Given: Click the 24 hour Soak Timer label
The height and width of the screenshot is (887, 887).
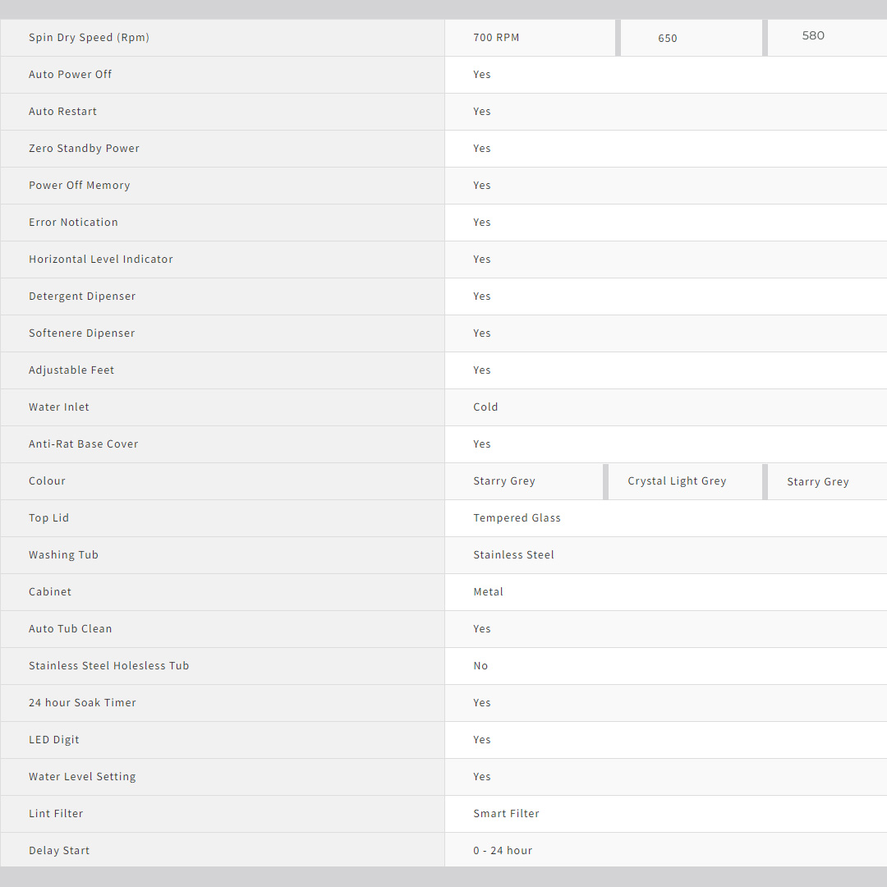Looking at the screenshot, I should pos(82,703).
